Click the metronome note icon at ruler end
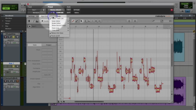The width and height of the screenshot is (196, 110). 170,27
